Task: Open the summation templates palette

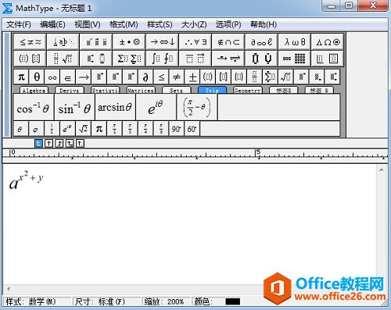Action: pyautogui.click(x=129, y=59)
